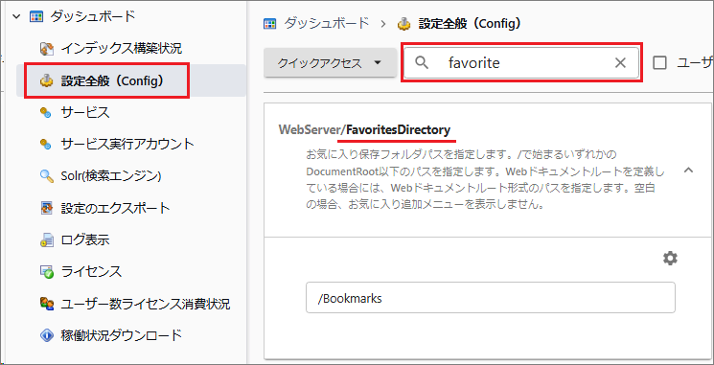Open the gear settings icon above /Bookmarks field
The image size is (714, 365).
pyautogui.click(x=670, y=259)
